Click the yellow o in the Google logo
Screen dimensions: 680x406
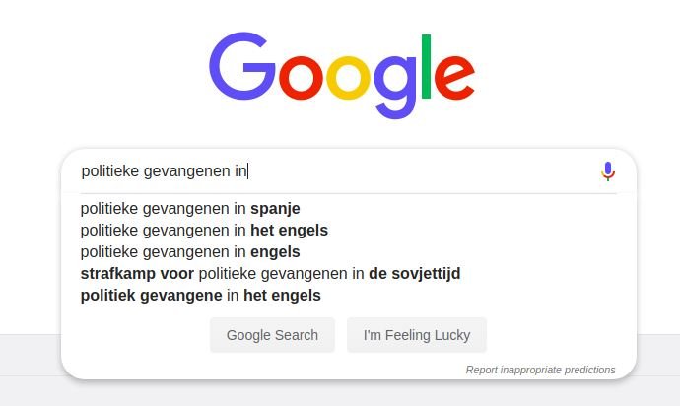[x=348, y=79]
